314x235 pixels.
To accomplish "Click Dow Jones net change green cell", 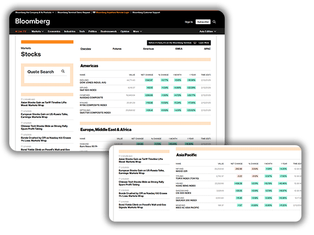I will (x=149, y=80).
